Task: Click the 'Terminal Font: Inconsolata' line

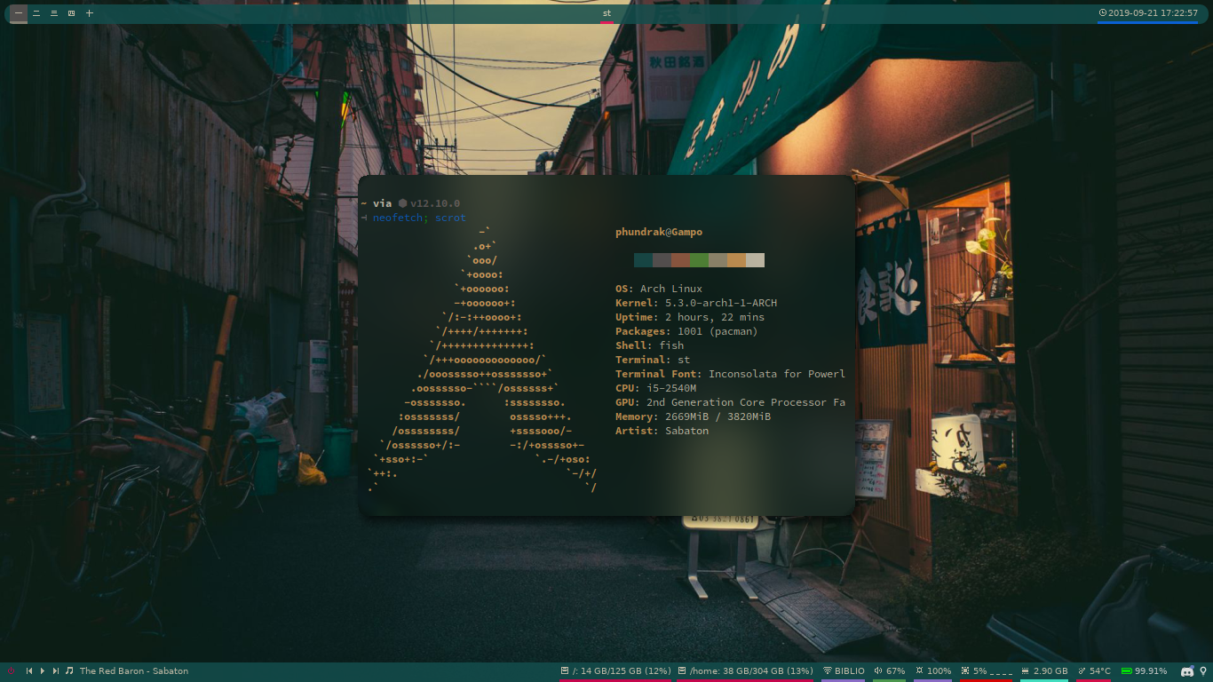Action: pos(730,374)
